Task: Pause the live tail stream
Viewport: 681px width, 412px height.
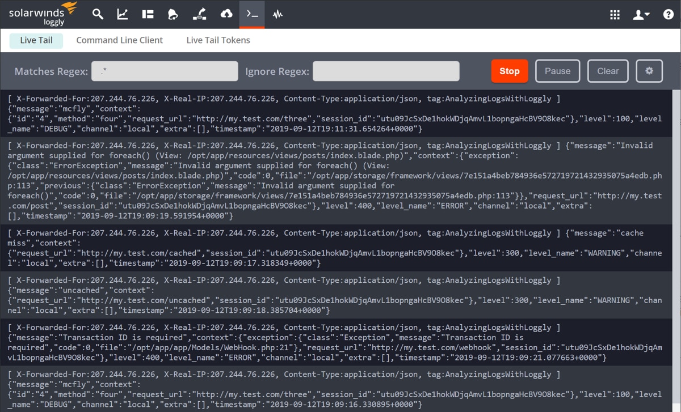Action: point(557,71)
